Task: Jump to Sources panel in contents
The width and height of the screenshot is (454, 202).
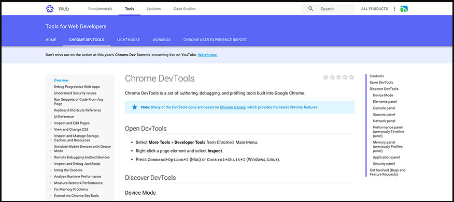Action: point(384,115)
